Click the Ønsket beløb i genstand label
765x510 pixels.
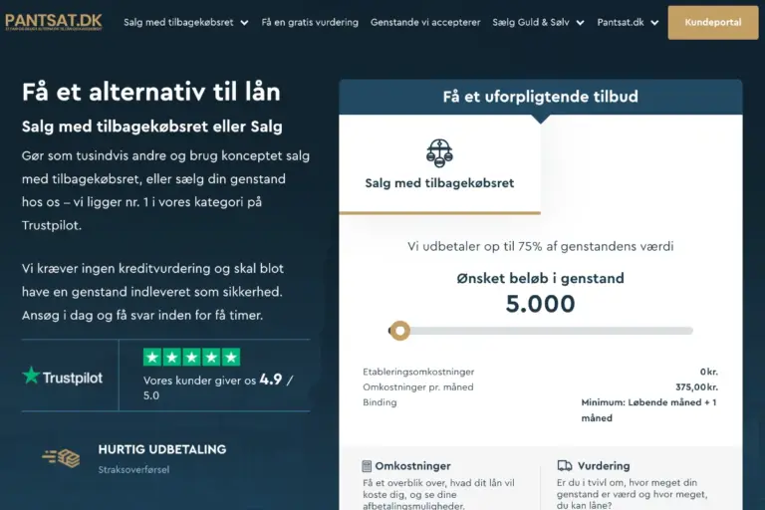coord(541,278)
